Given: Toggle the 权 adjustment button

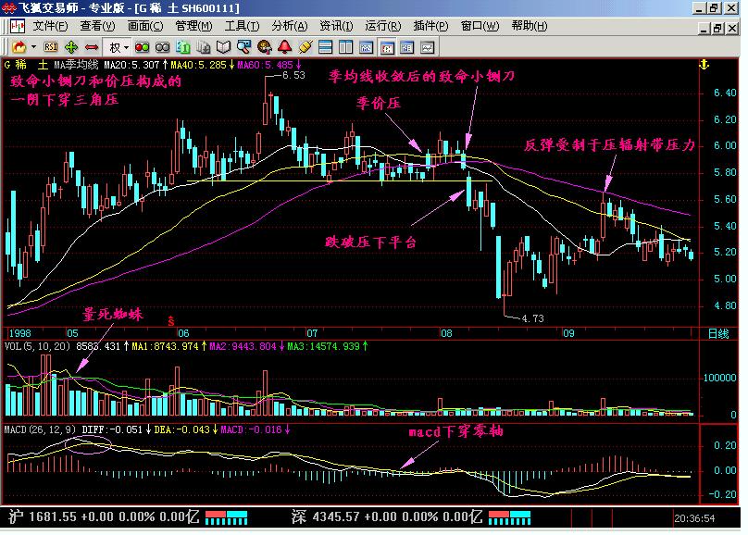Looking at the screenshot, I should click(115, 47).
